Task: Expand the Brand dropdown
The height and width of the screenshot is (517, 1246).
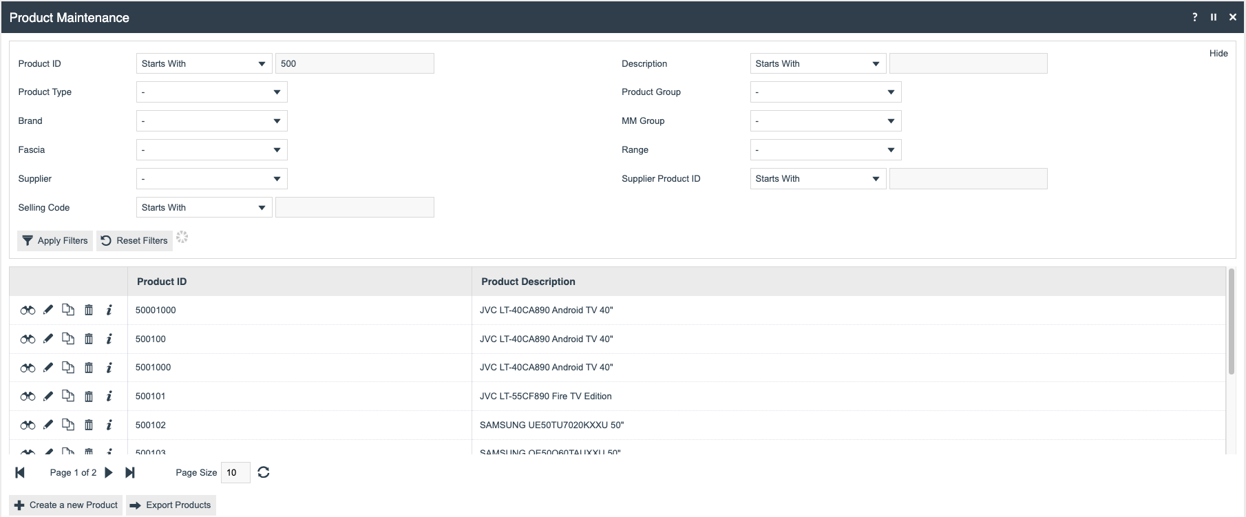Action: tap(211, 121)
